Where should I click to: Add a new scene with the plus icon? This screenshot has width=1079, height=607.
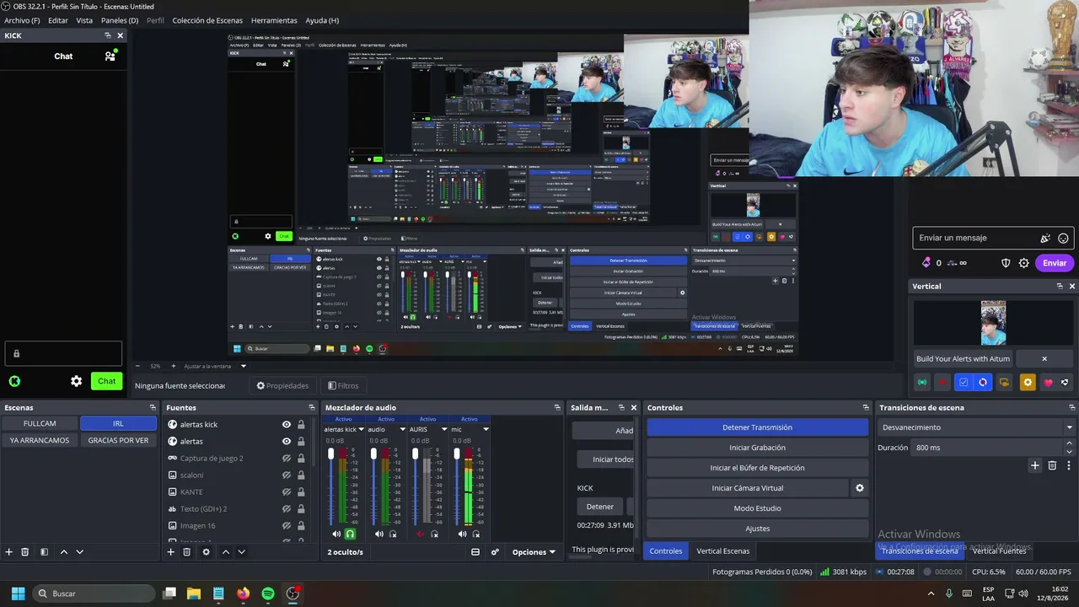point(9,552)
